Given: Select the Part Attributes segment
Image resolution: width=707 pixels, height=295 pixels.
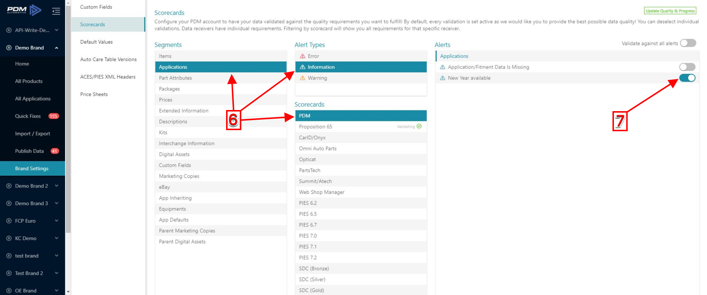Looking at the screenshot, I should click(x=221, y=78).
